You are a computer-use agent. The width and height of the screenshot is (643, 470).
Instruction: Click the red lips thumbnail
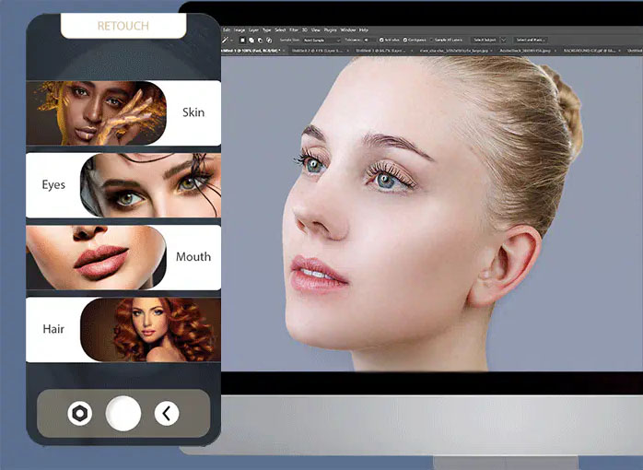(97, 257)
